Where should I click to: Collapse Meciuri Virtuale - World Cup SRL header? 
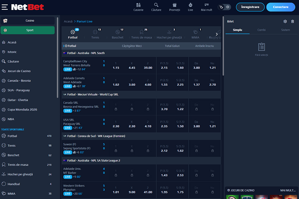tap(141, 94)
